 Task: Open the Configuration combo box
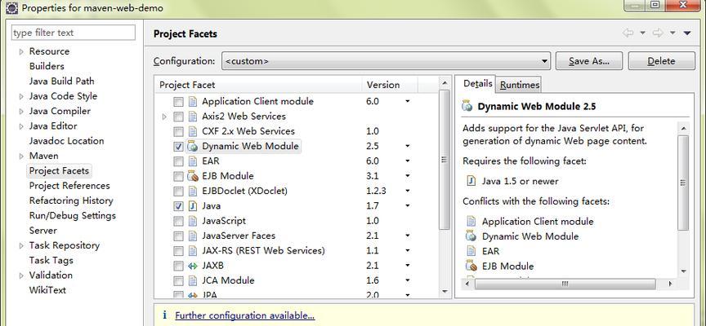[x=386, y=60]
